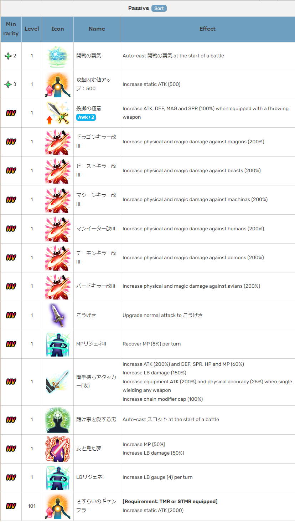Click the ドラゴンキラー改III killer icon
Screen dimensions: 295x522
click(57, 142)
